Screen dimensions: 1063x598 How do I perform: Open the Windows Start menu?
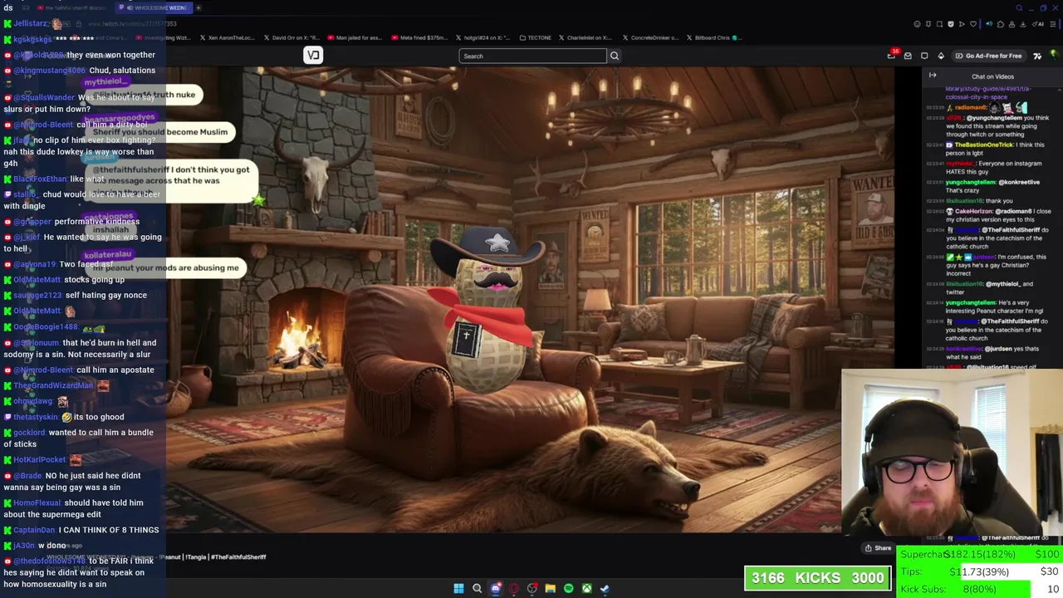pos(458,588)
